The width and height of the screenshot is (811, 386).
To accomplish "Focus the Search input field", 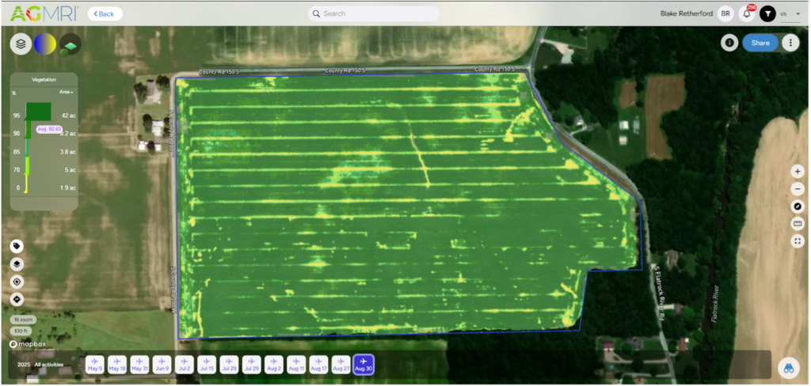I will 374,13.
